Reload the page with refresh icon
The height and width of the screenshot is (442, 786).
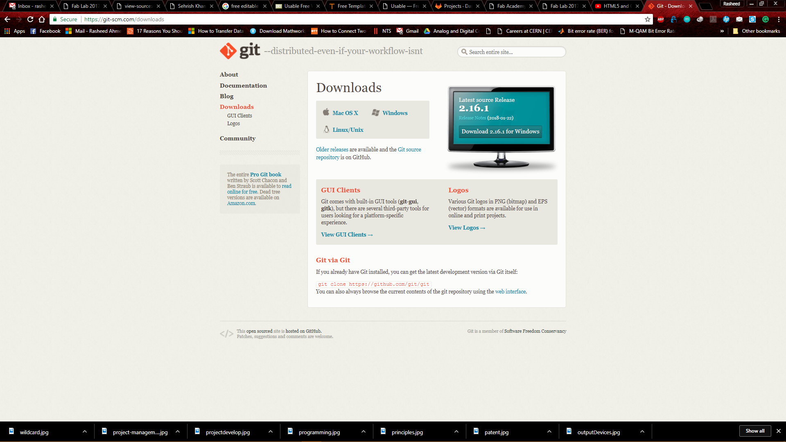30,19
